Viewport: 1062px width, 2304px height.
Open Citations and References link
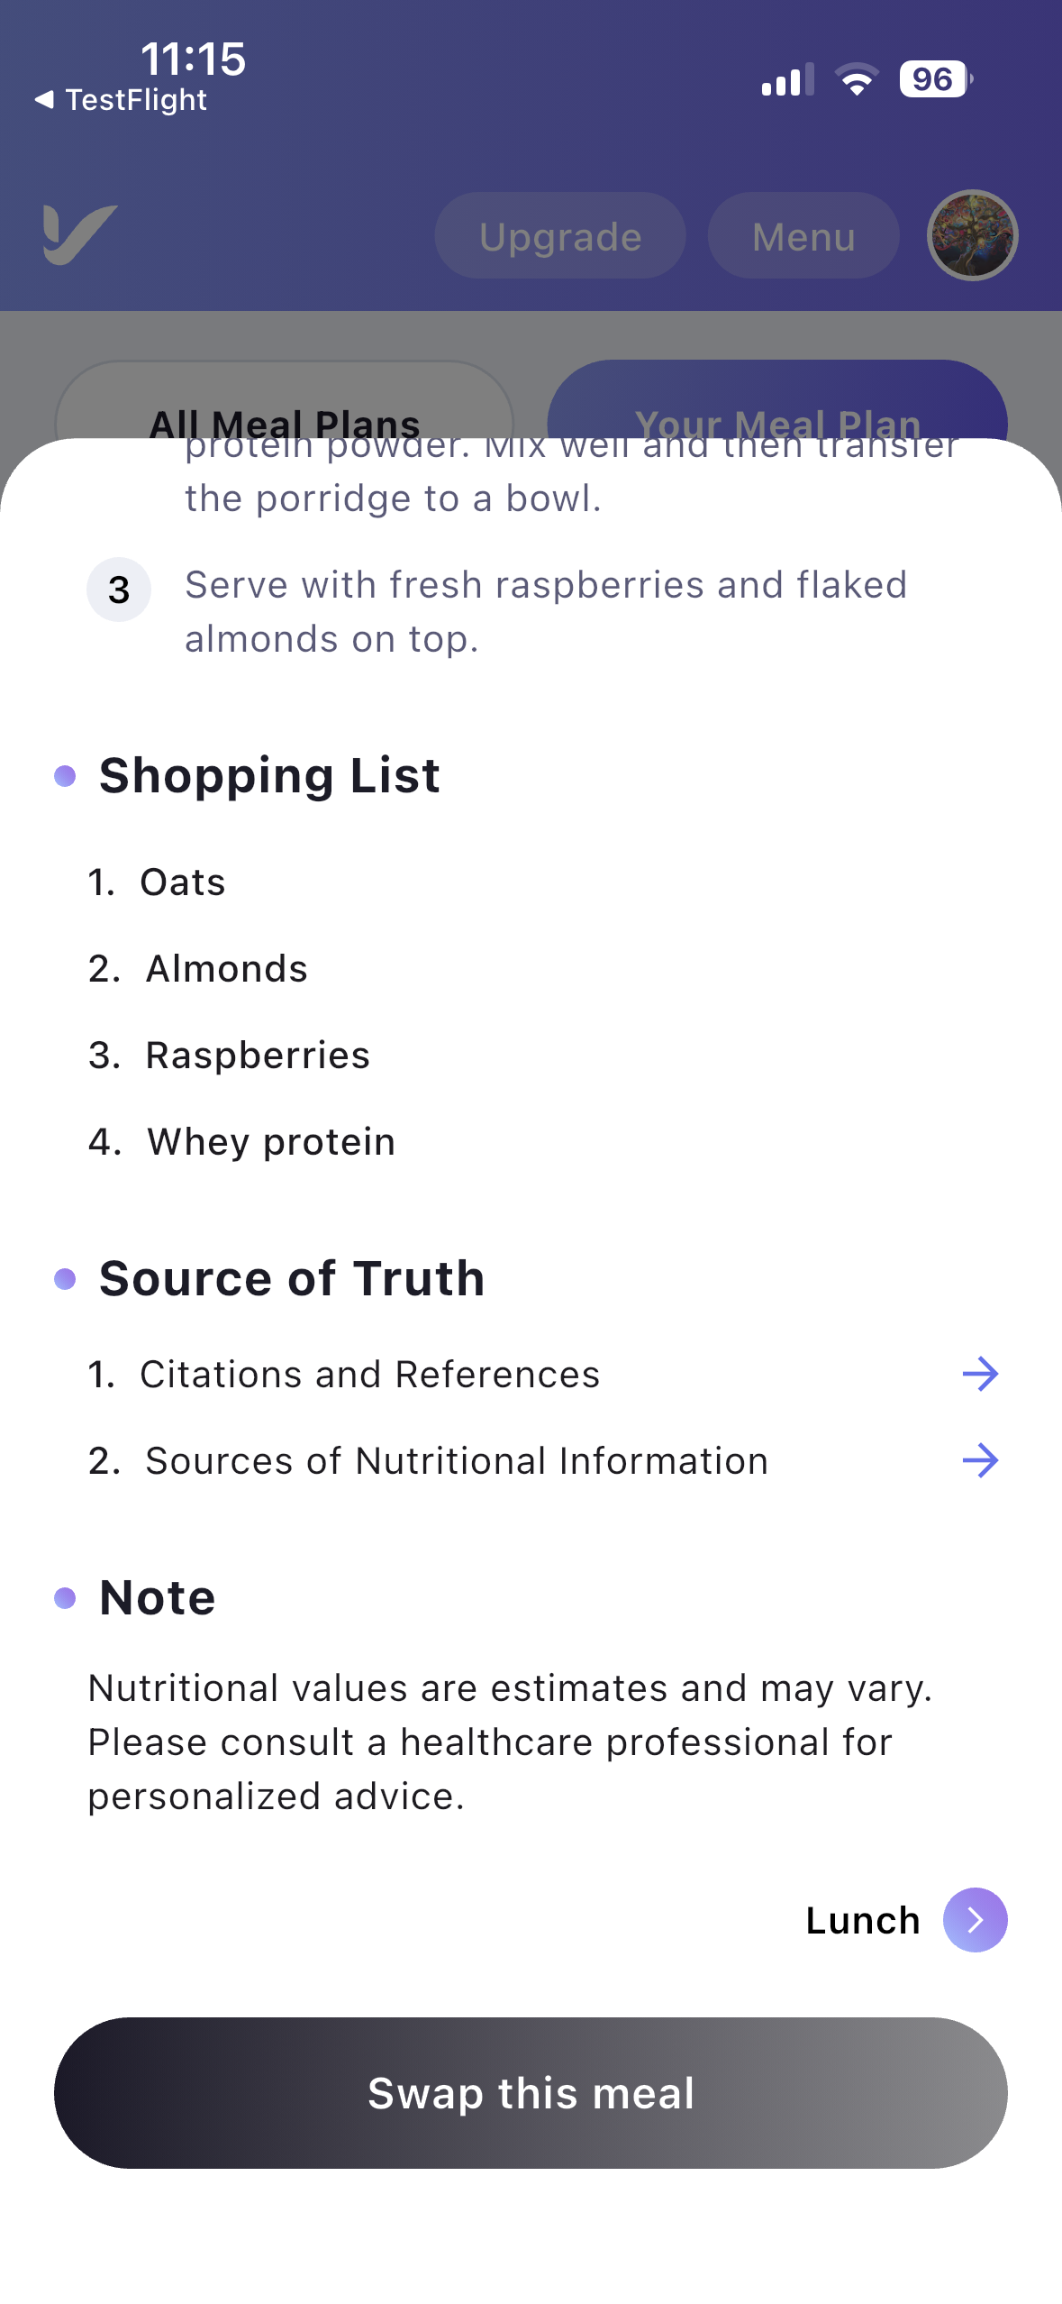[x=370, y=1375]
